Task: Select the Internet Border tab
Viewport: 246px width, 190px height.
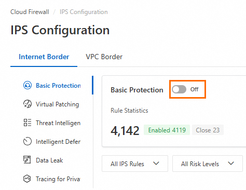Action: [44, 57]
